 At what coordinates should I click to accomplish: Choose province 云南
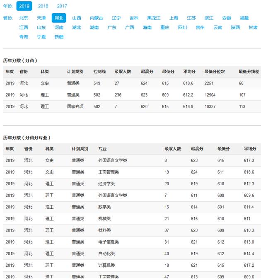[218, 27]
